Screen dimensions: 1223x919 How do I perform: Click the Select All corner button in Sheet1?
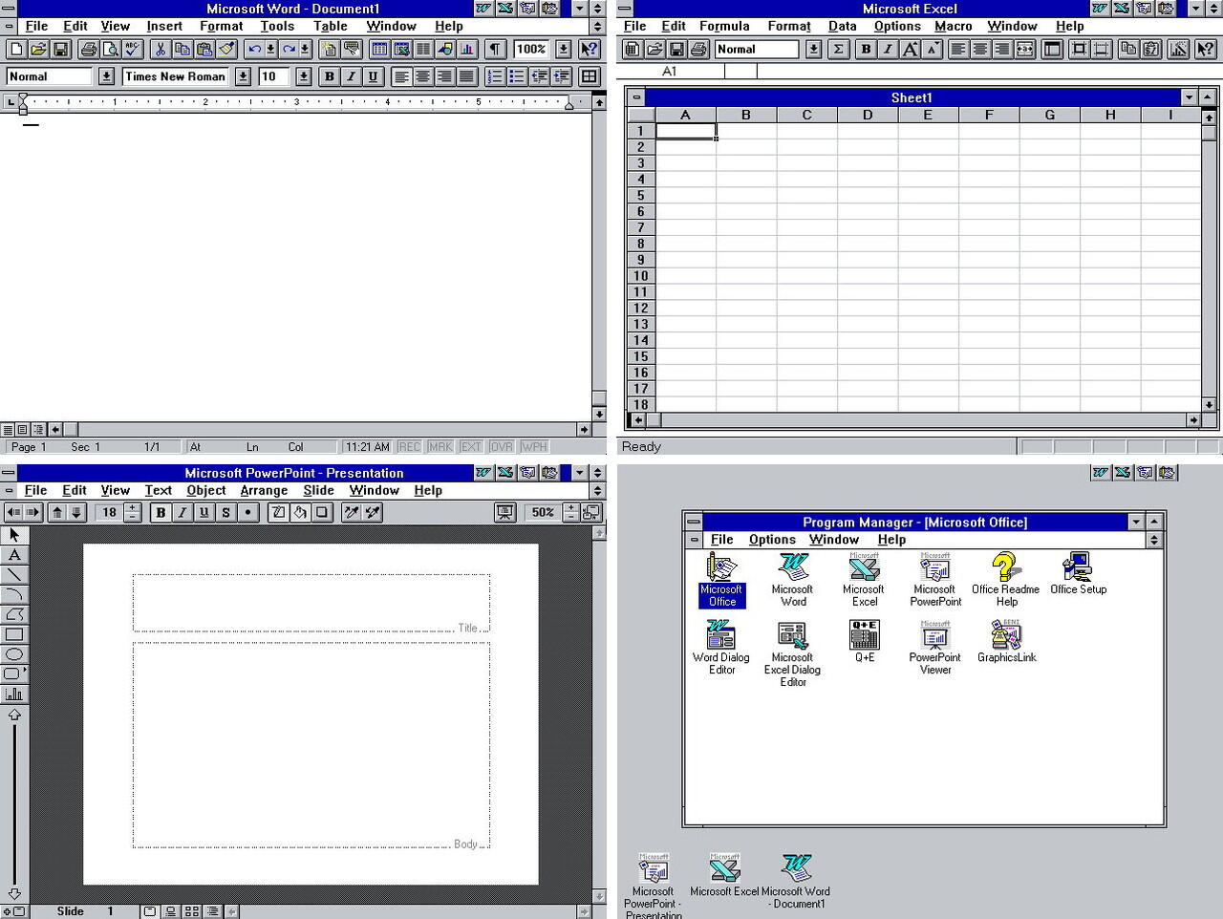coord(641,115)
